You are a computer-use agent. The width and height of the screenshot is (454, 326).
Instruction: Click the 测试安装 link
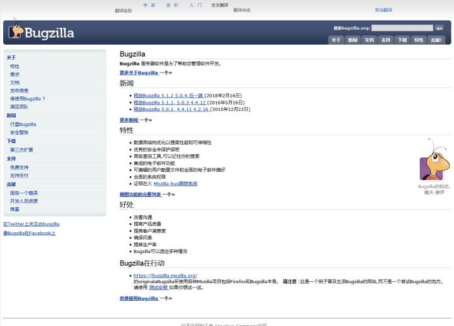[159, 287]
